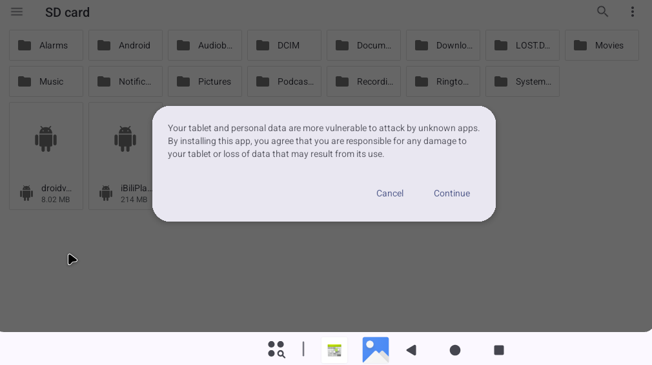Screen dimensions: 652x365
Task: Open the Alarms folder
Action: click(46, 45)
